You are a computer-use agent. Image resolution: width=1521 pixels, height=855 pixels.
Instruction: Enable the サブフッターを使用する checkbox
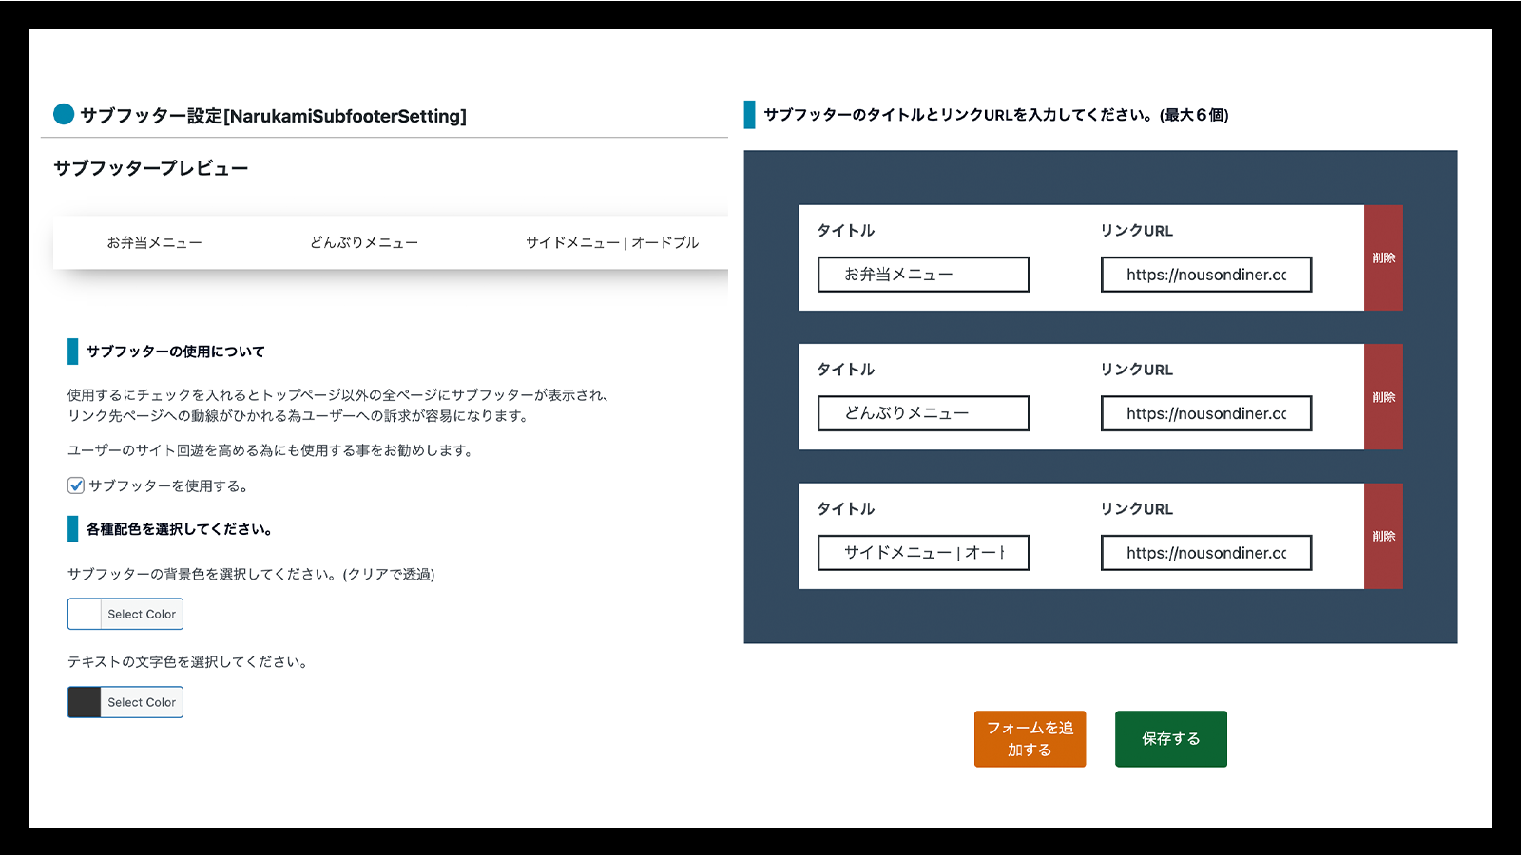[x=75, y=485]
